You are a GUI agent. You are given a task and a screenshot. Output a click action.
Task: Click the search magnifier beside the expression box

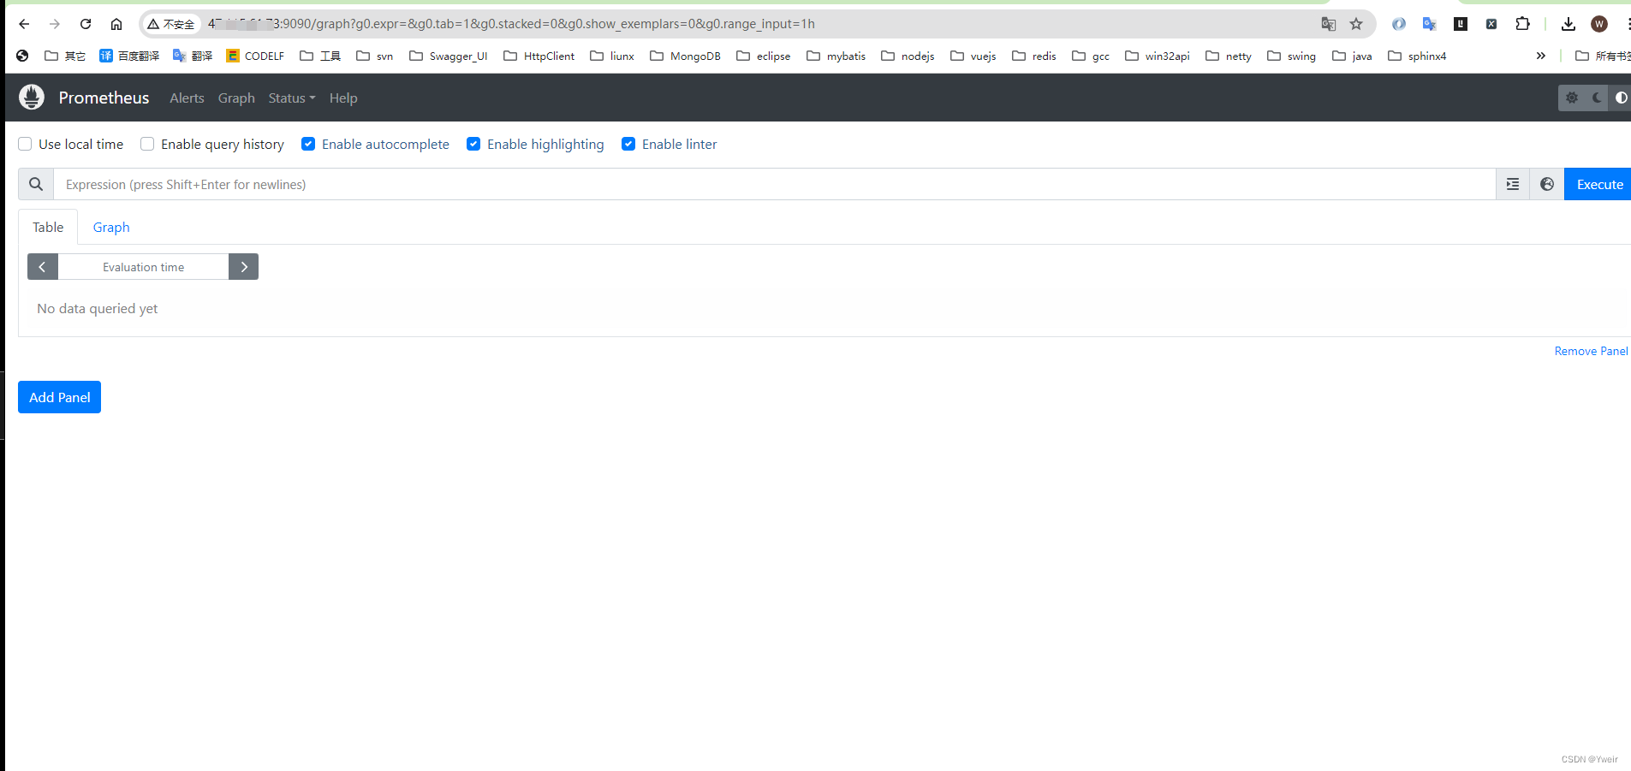point(36,184)
